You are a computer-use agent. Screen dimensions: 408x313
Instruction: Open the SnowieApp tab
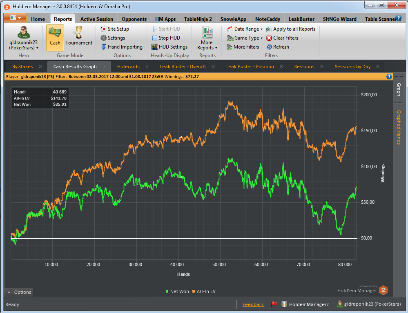(233, 19)
